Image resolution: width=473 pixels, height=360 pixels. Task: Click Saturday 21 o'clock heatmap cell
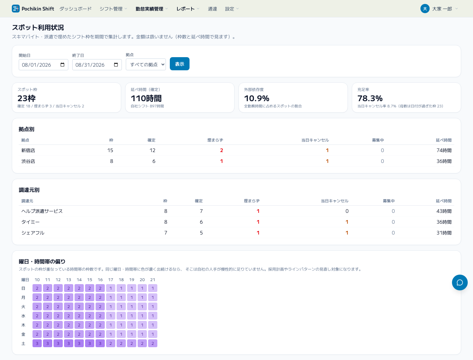coord(153,343)
